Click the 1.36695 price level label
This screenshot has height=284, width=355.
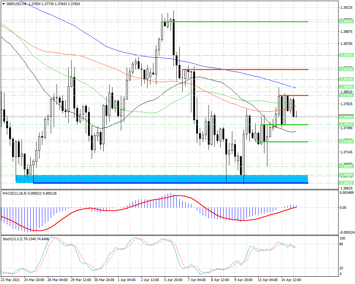(x=346, y=183)
